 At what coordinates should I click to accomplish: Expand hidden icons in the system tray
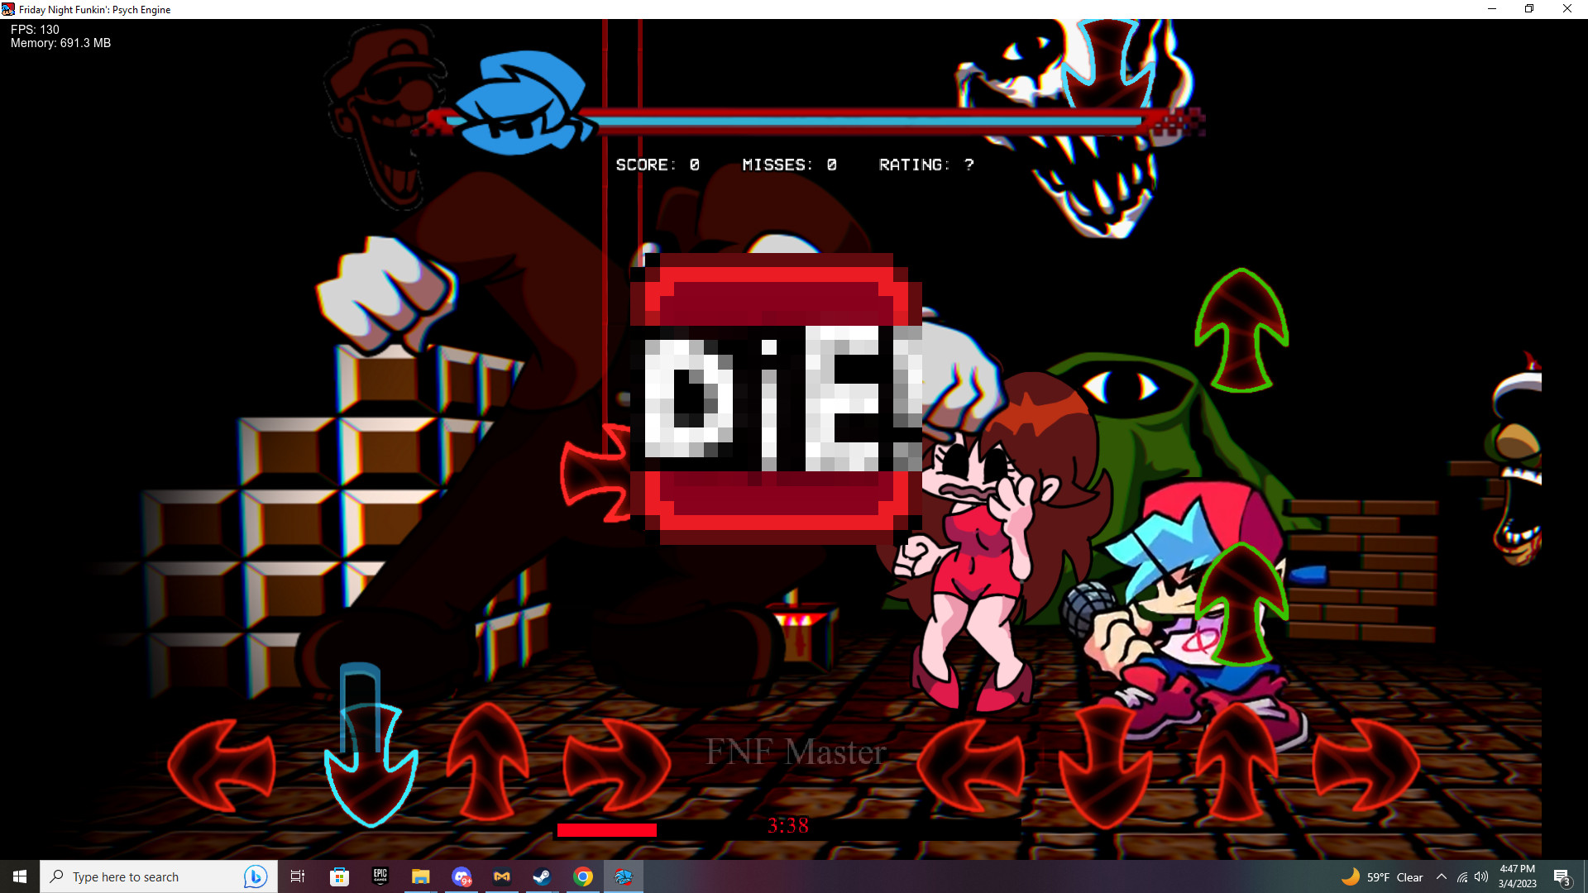(x=1442, y=876)
